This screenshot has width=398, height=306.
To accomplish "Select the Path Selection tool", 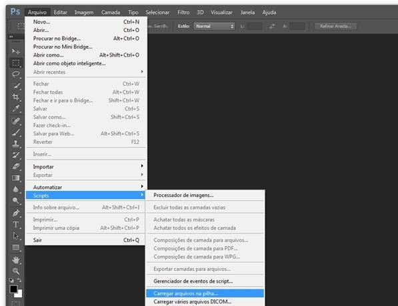I will pyautogui.click(x=16, y=235).
